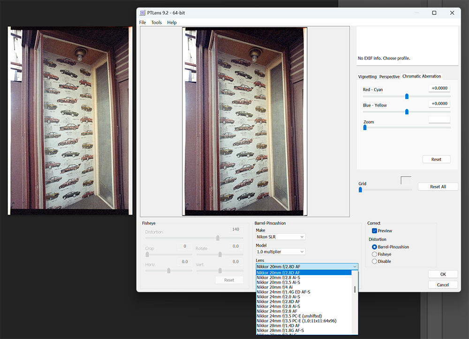Click the Fisheye Rotate slider handle
Image resolution: width=469 pixels, height=339 pixels.
220,254
